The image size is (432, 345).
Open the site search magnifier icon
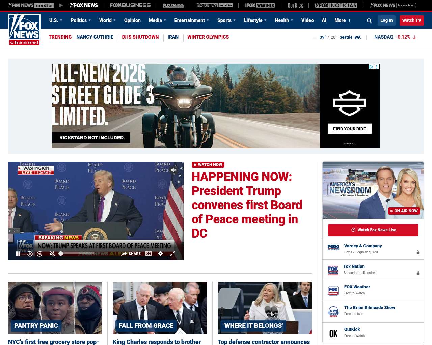(x=369, y=21)
